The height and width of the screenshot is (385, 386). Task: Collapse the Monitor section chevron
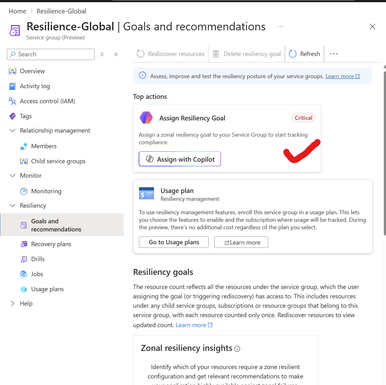coord(13,175)
